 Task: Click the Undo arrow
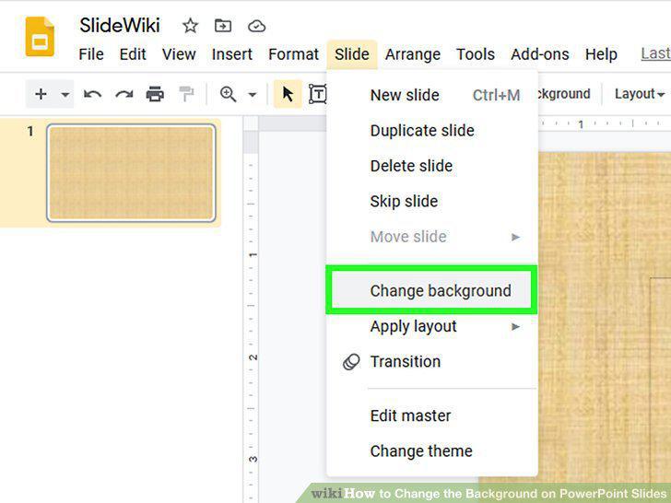pos(92,94)
